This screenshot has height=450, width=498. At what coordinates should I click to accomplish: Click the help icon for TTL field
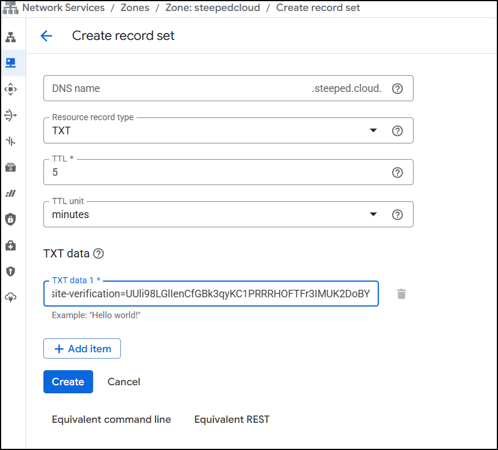[x=397, y=172]
